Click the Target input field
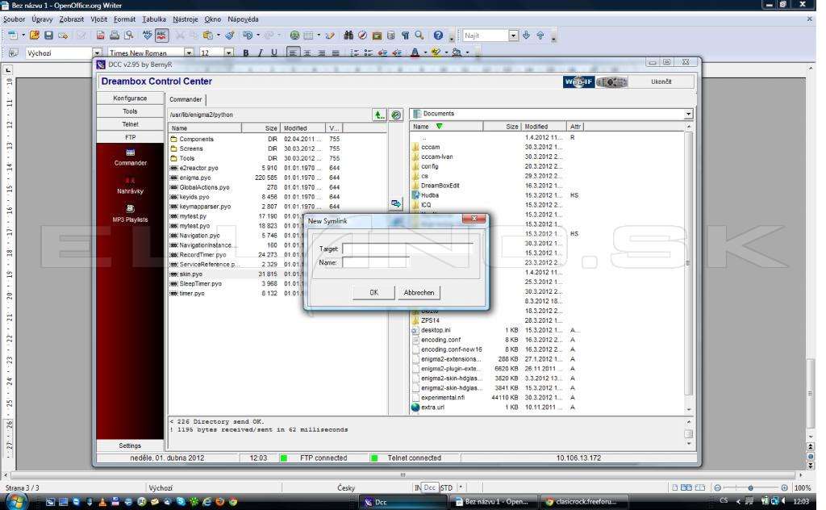 tap(407, 249)
